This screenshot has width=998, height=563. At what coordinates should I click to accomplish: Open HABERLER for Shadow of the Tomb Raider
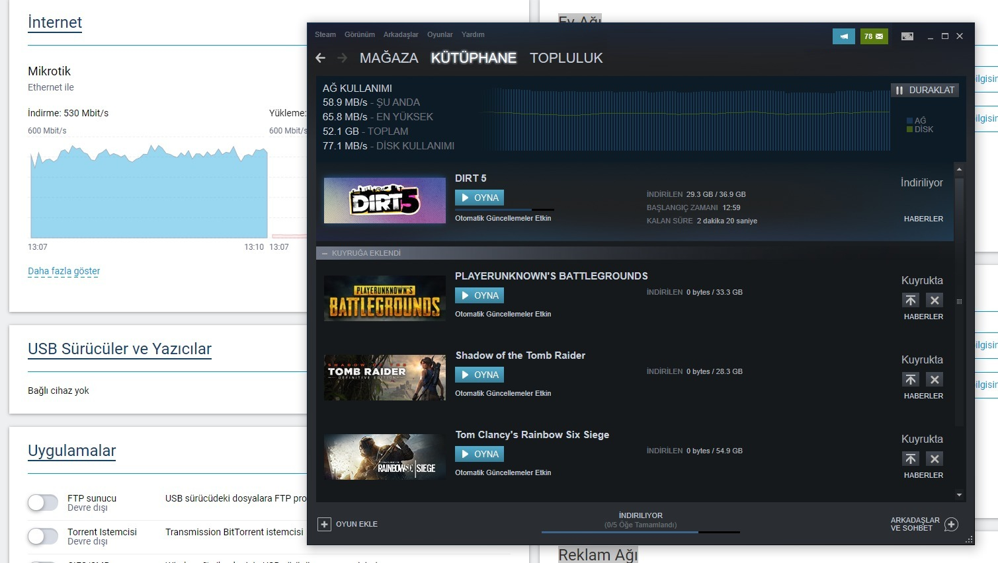923,396
